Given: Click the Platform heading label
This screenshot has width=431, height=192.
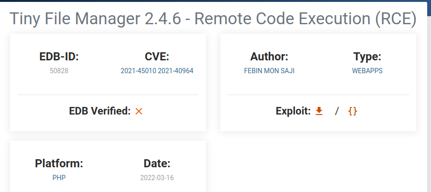Looking at the screenshot, I should click(59, 163).
